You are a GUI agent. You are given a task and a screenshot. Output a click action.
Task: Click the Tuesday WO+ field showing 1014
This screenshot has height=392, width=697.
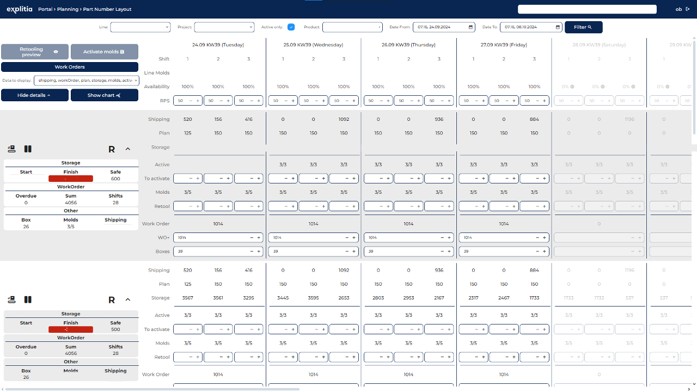[x=218, y=237]
